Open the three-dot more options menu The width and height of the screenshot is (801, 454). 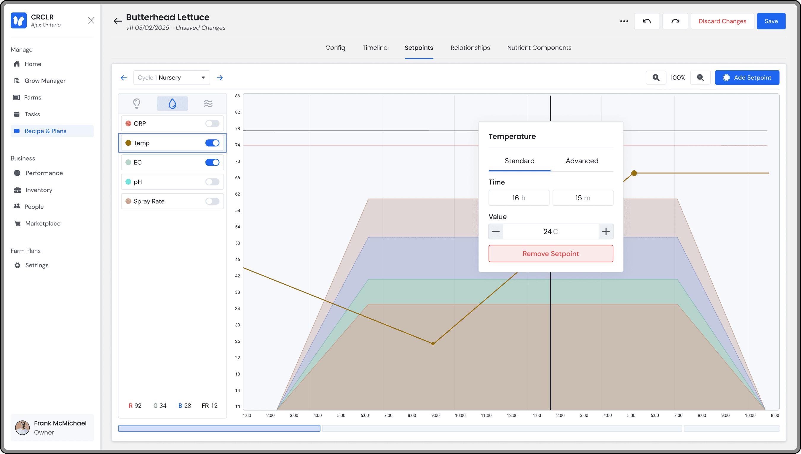624,21
